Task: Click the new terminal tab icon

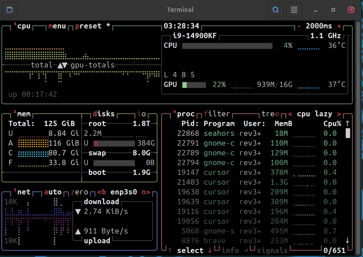Action: (10, 9)
